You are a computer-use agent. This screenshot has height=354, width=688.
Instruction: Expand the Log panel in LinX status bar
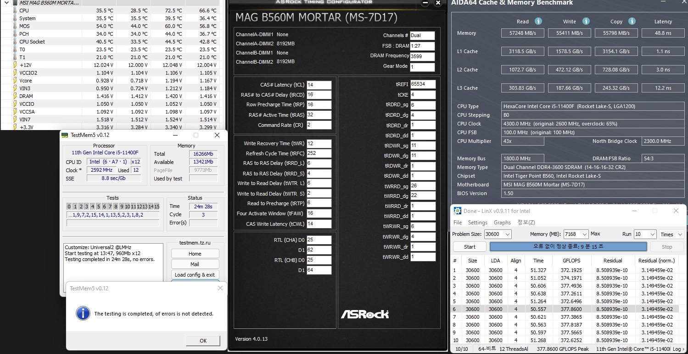pos(677,349)
